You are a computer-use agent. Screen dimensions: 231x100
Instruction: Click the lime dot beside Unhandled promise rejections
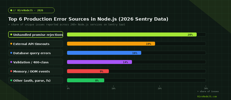11,35
